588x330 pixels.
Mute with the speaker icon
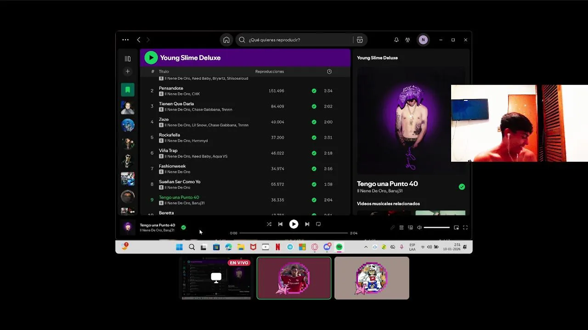(x=419, y=227)
